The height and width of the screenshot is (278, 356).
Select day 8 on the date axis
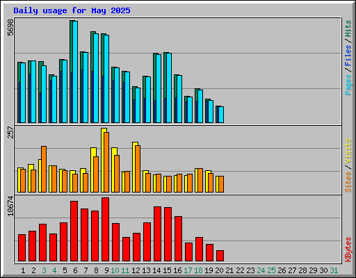(x=96, y=270)
